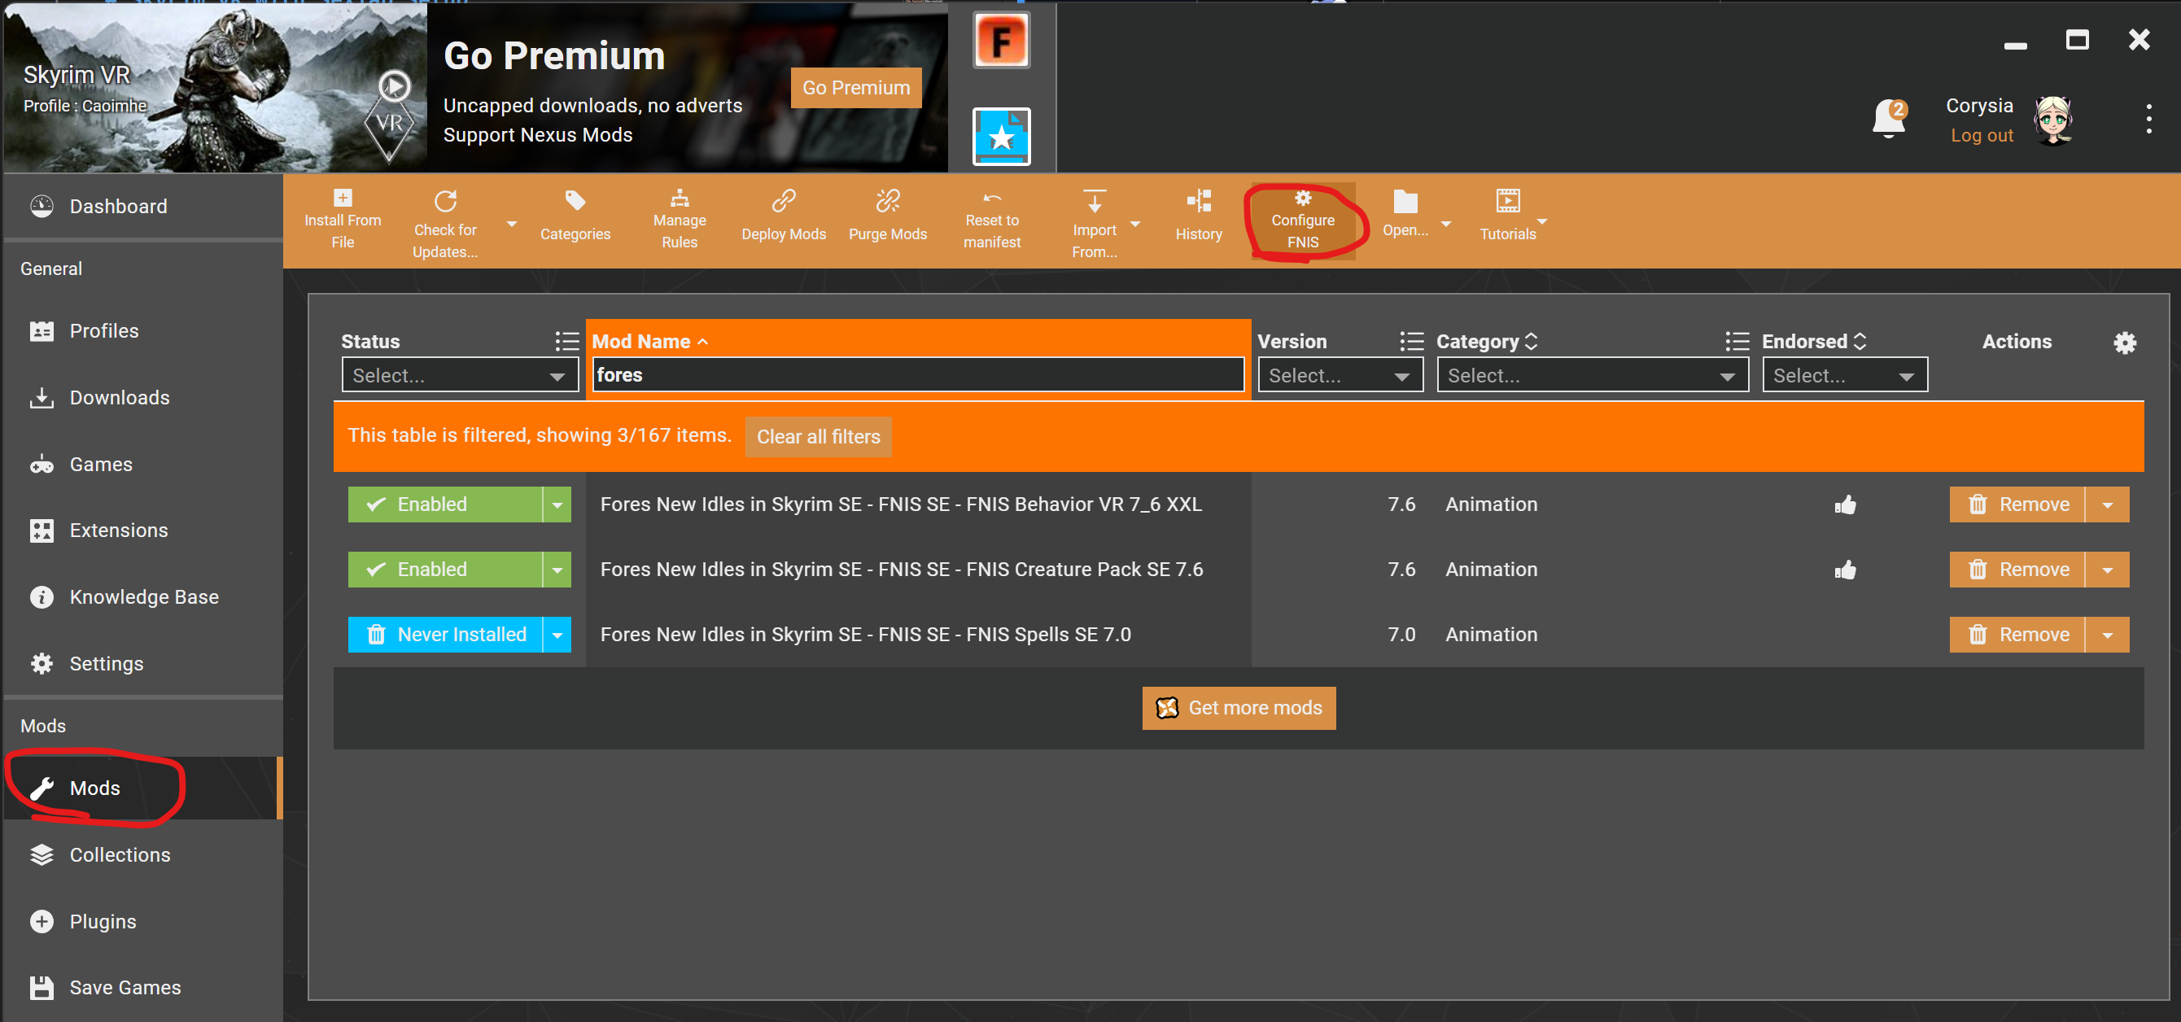Screen dimensions: 2181x1022
Task: Click the Version column list icon
Action: 1410,341
